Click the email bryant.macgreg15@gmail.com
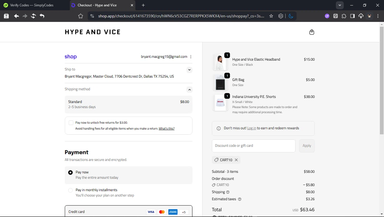384x217 pixels. tap(164, 57)
